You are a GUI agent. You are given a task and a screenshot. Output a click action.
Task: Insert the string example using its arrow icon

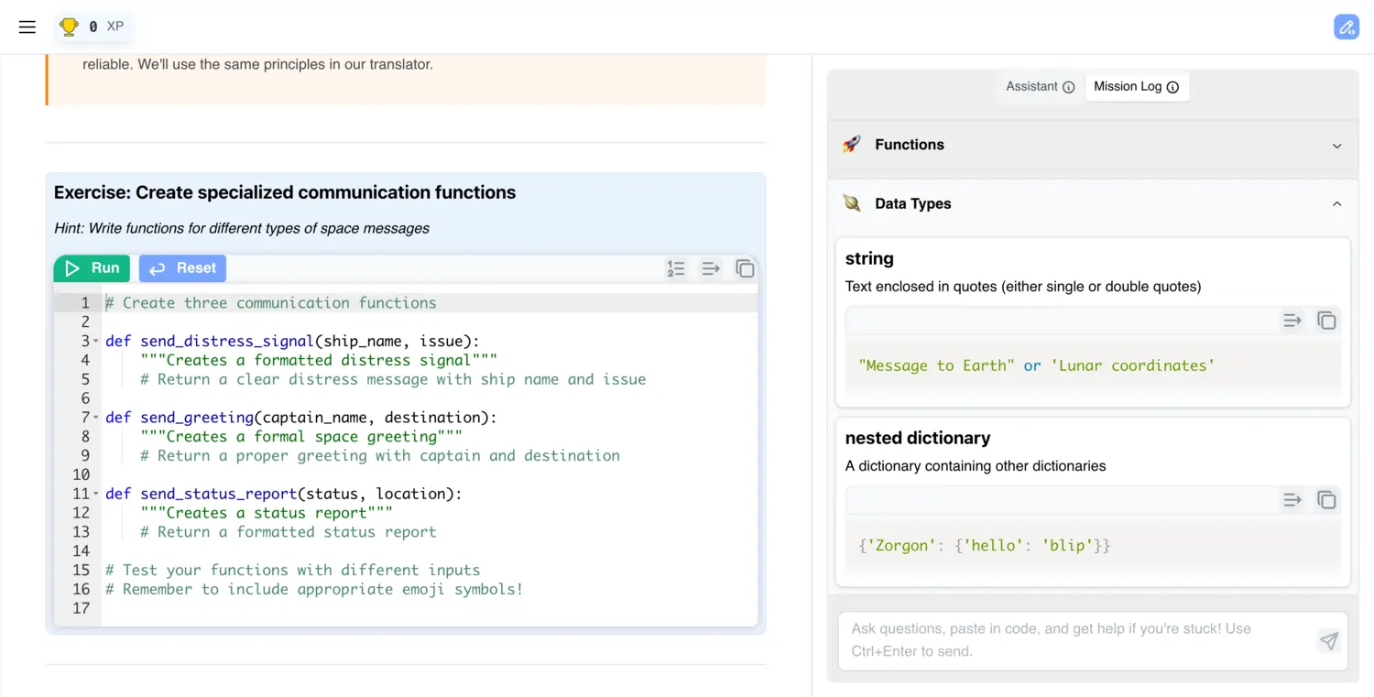click(x=1292, y=321)
